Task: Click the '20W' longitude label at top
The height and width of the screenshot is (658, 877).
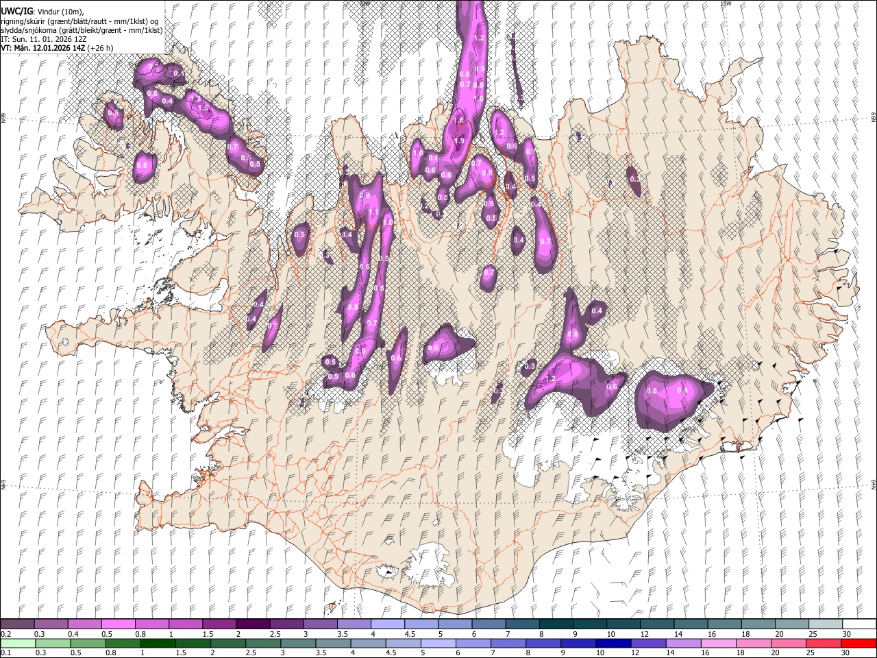Action: click(365, 3)
